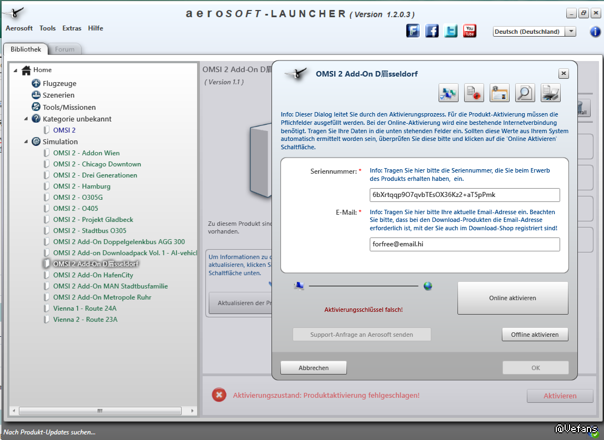This screenshot has width=604, height=440.
Task: Open the Facebook icon link
Action: click(x=432, y=31)
